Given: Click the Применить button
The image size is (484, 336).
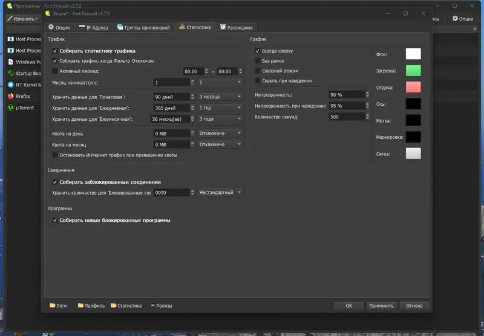Looking at the screenshot, I should (x=381, y=306).
